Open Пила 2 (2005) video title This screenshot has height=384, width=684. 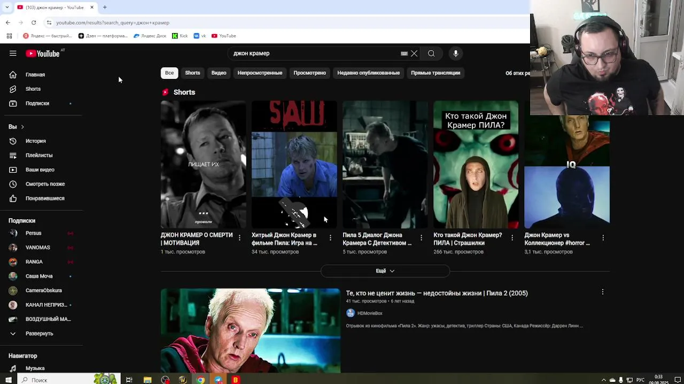click(x=437, y=293)
